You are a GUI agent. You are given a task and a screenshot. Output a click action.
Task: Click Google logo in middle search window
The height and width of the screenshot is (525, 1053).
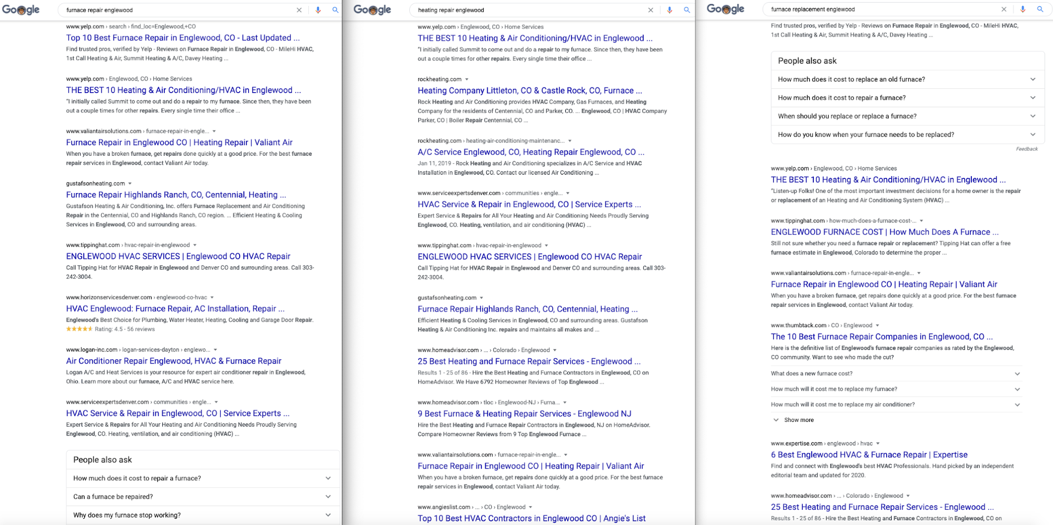(x=372, y=10)
